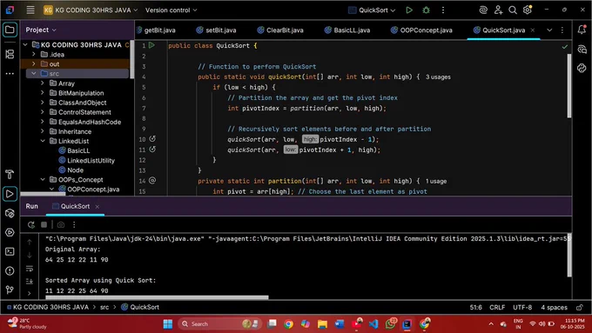
Task: Open the Structure tool window icon
Action: (x=10, y=54)
